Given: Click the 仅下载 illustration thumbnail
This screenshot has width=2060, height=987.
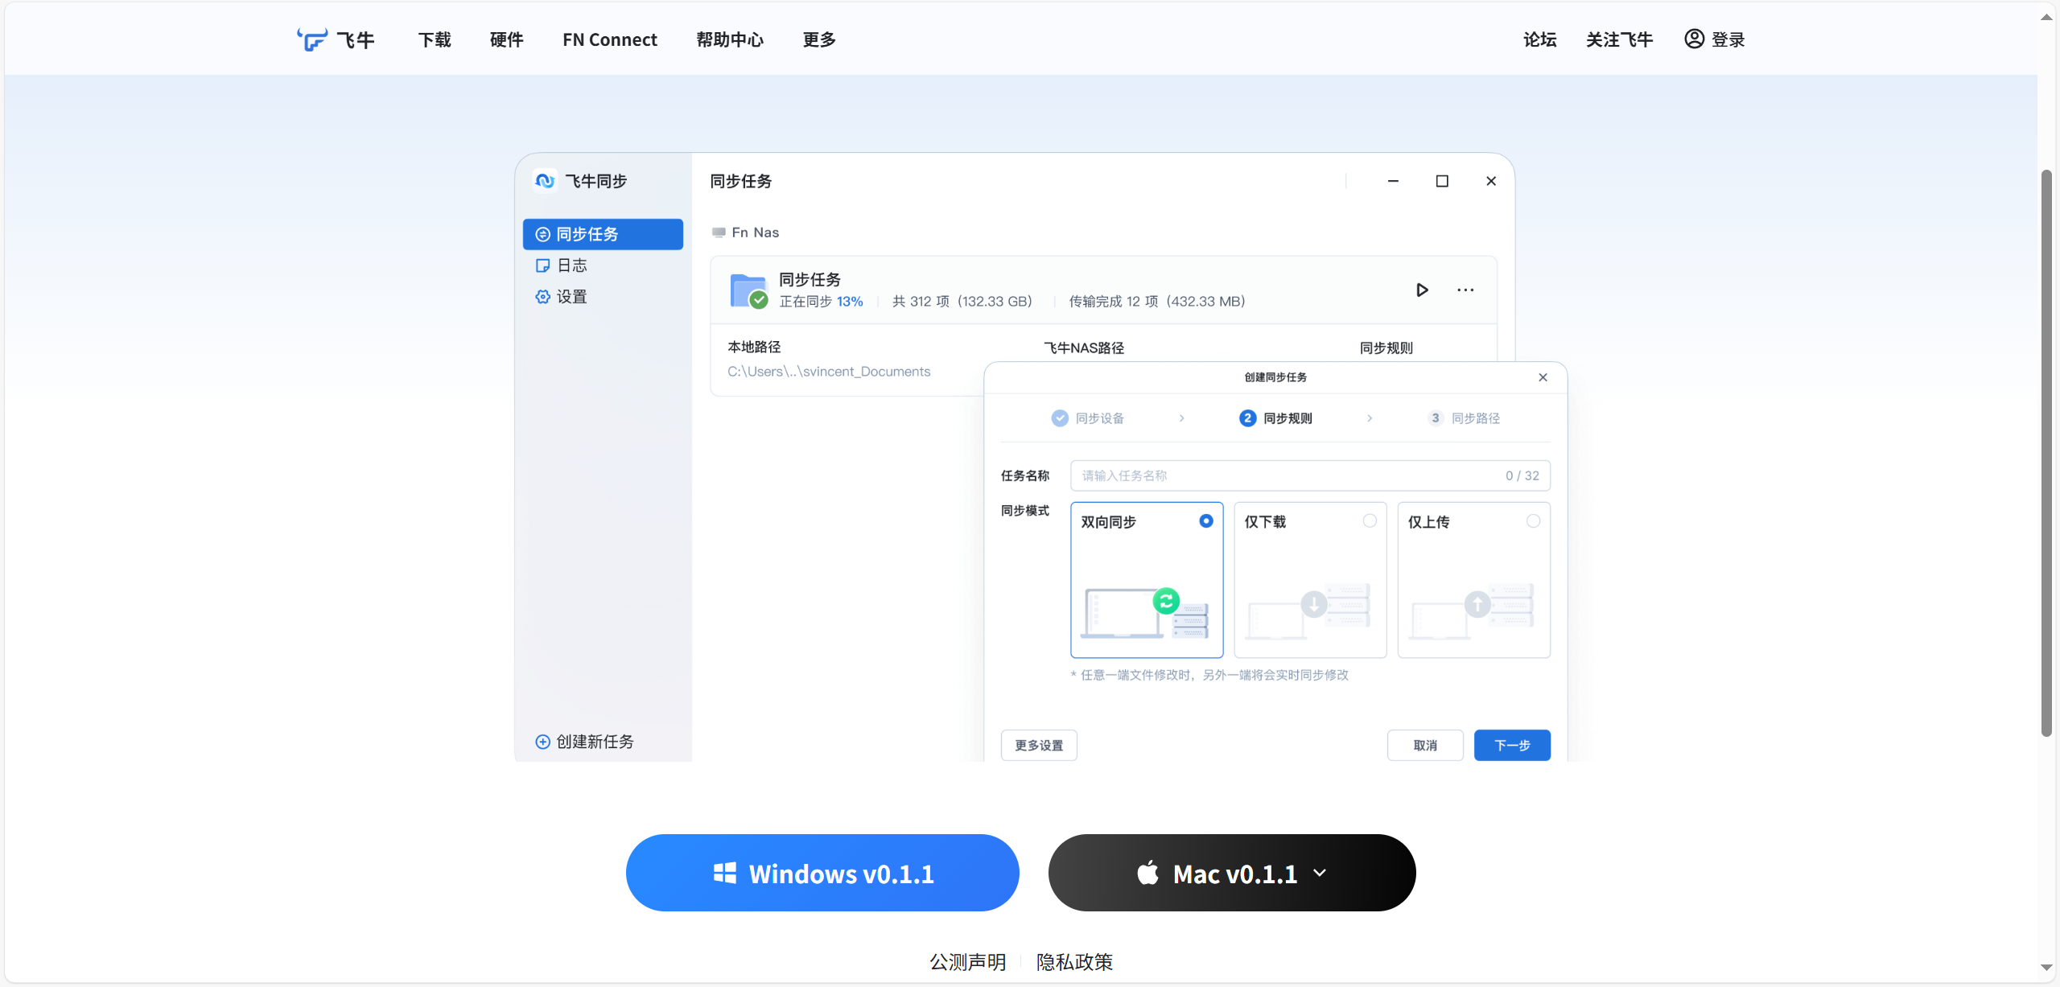Looking at the screenshot, I should pos(1308,612).
